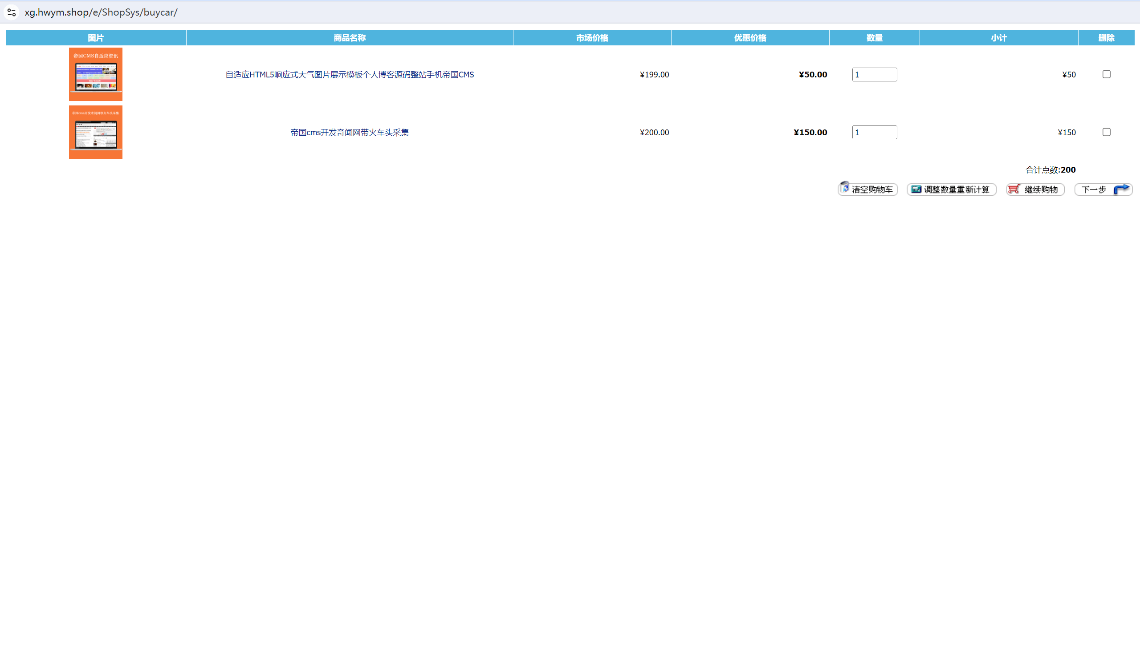Screen dimensions: 1140x666
Task: Click the 帝国CMS自适应资讯 product thumbnail
Action: click(95, 74)
